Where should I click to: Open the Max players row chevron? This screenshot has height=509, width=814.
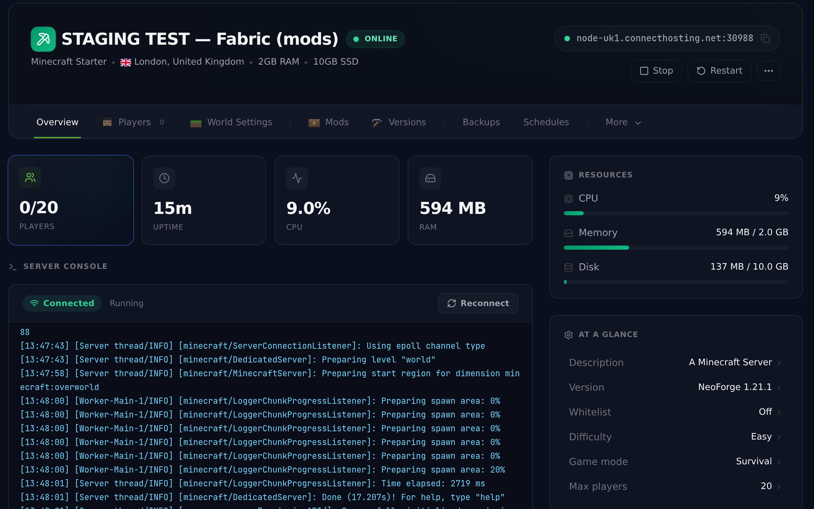779,487
